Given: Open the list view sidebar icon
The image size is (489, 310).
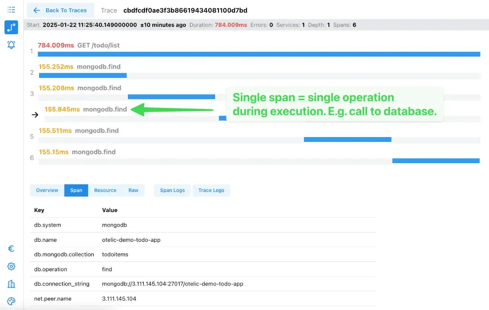Looking at the screenshot, I should 11,10.
